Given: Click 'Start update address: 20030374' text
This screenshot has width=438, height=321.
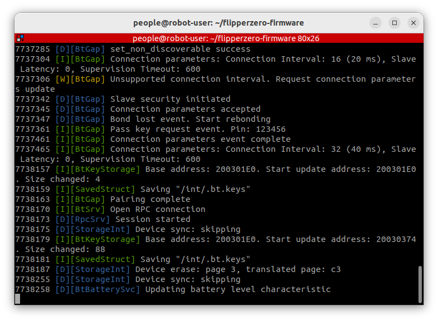Looking at the screenshot, I should click(x=341, y=239).
